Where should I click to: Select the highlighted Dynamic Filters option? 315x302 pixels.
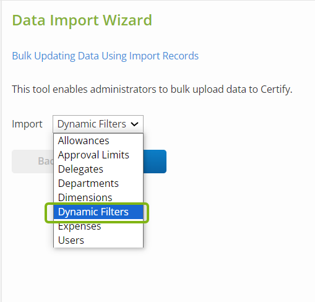[x=98, y=212]
